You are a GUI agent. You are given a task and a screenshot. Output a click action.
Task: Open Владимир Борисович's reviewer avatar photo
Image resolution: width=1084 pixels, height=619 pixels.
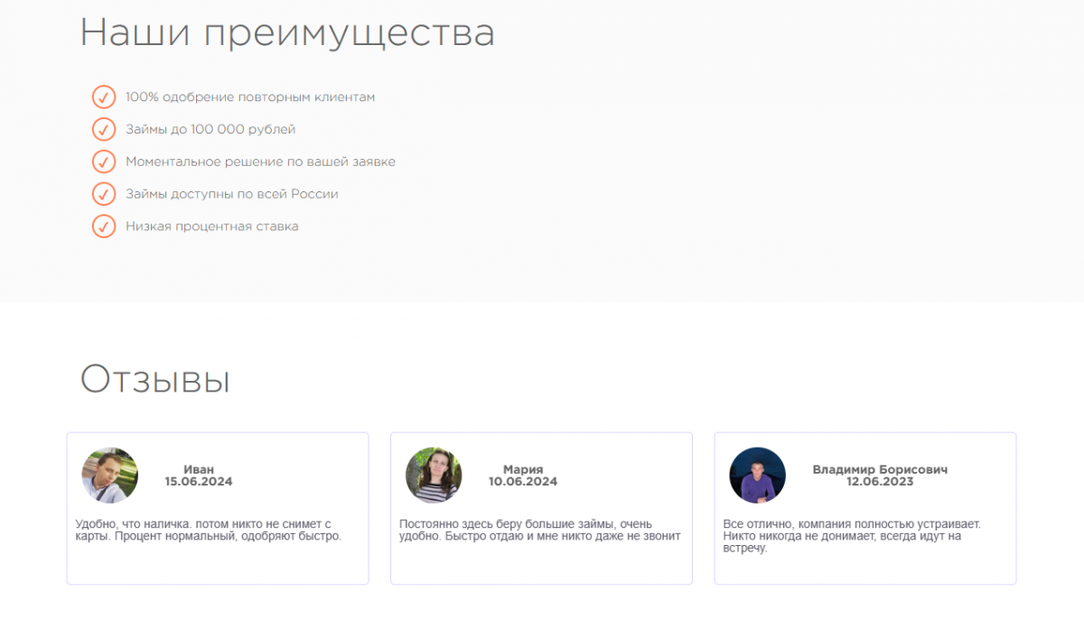point(757,475)
